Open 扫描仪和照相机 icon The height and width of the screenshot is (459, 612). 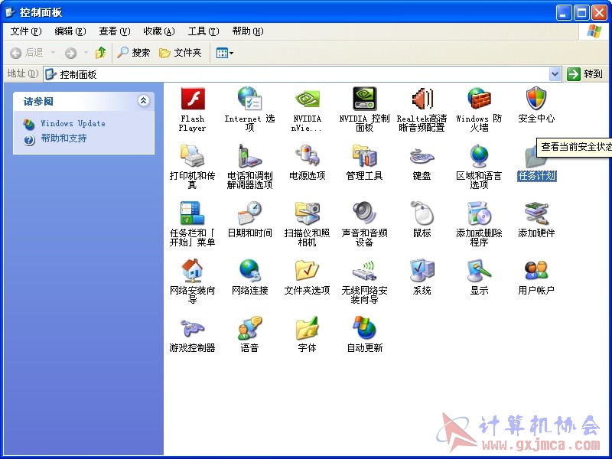point(308,213)
